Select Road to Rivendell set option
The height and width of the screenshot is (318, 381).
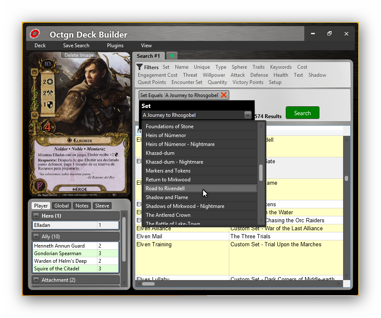tap(200, 189)
